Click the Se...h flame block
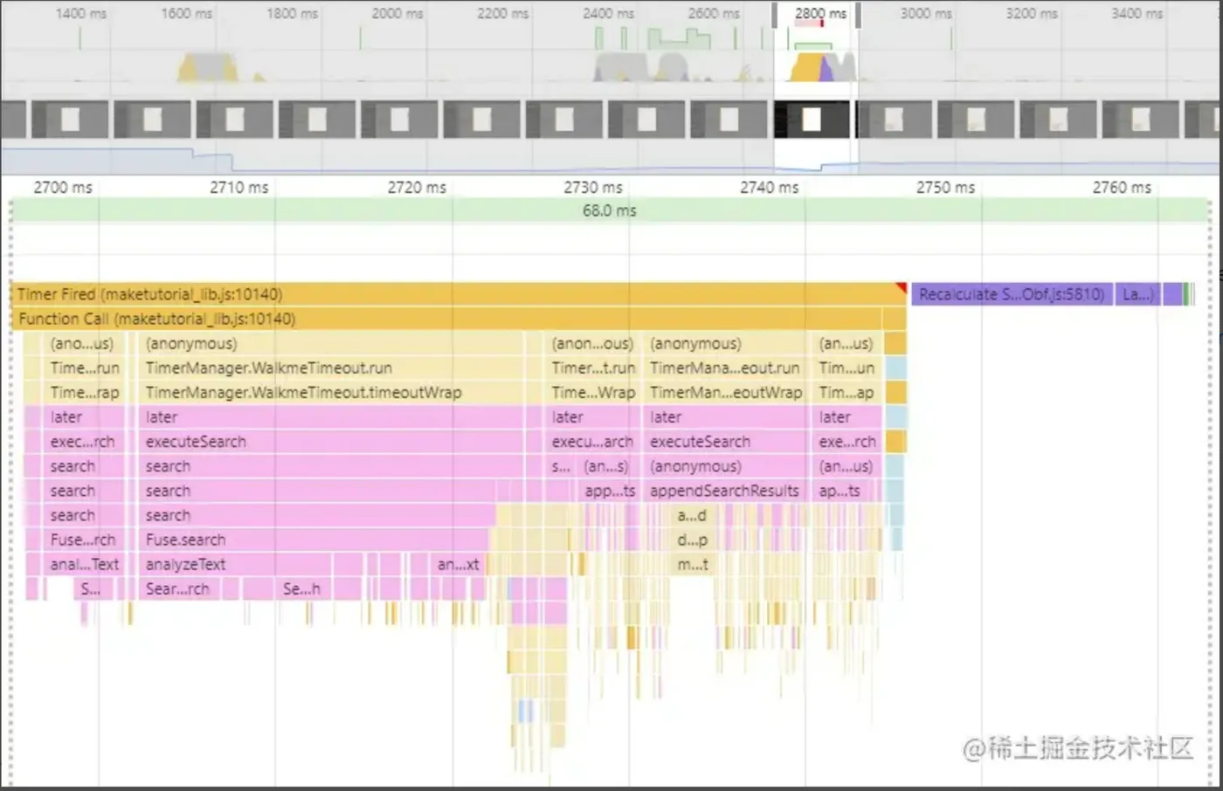The height and width of the screenshot is (791, 1223). pos(301,588)
